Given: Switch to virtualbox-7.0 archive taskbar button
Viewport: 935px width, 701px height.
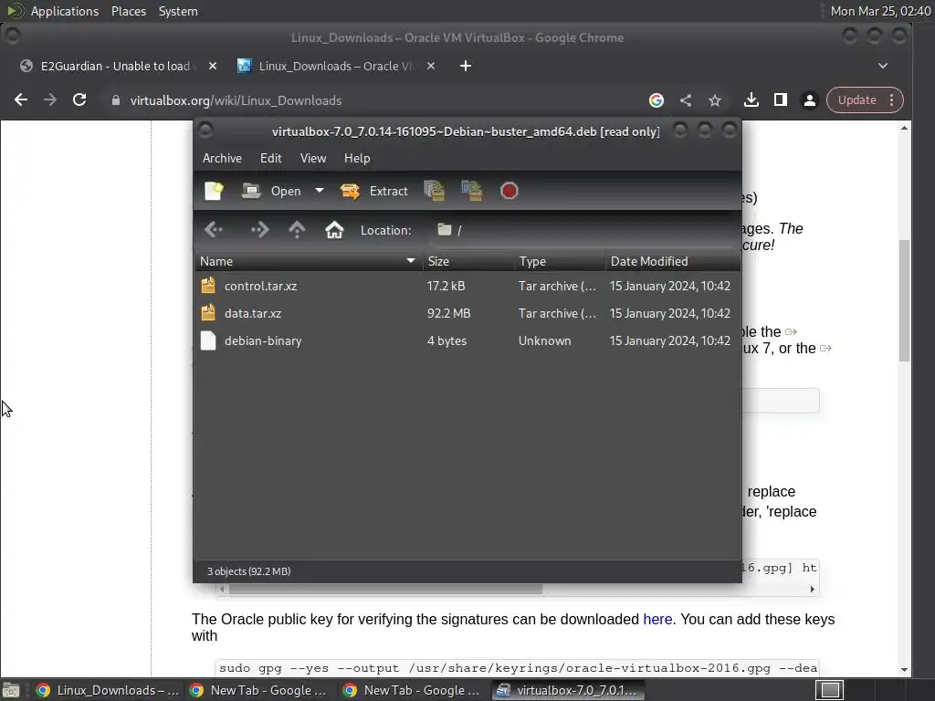Looking at the screenshot, I should click(567, 690).
